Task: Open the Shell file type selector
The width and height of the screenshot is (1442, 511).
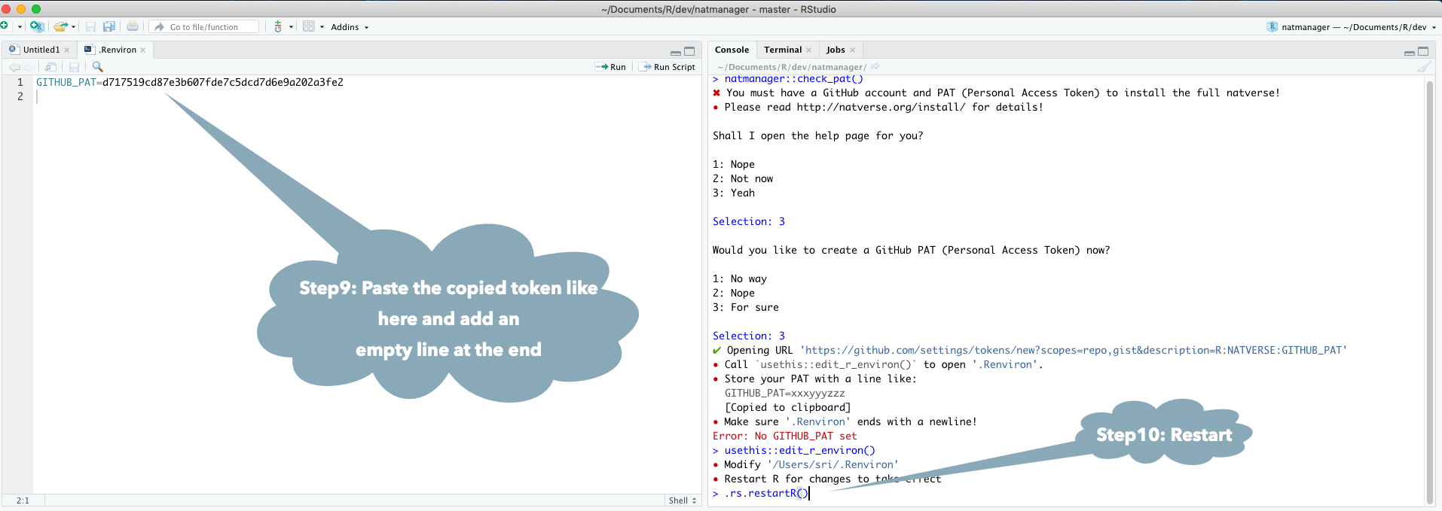Action: click(683, 500)
